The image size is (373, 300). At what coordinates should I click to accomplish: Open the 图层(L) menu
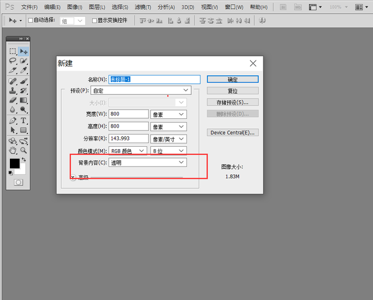pyautogui.click(x=97, y=8)
